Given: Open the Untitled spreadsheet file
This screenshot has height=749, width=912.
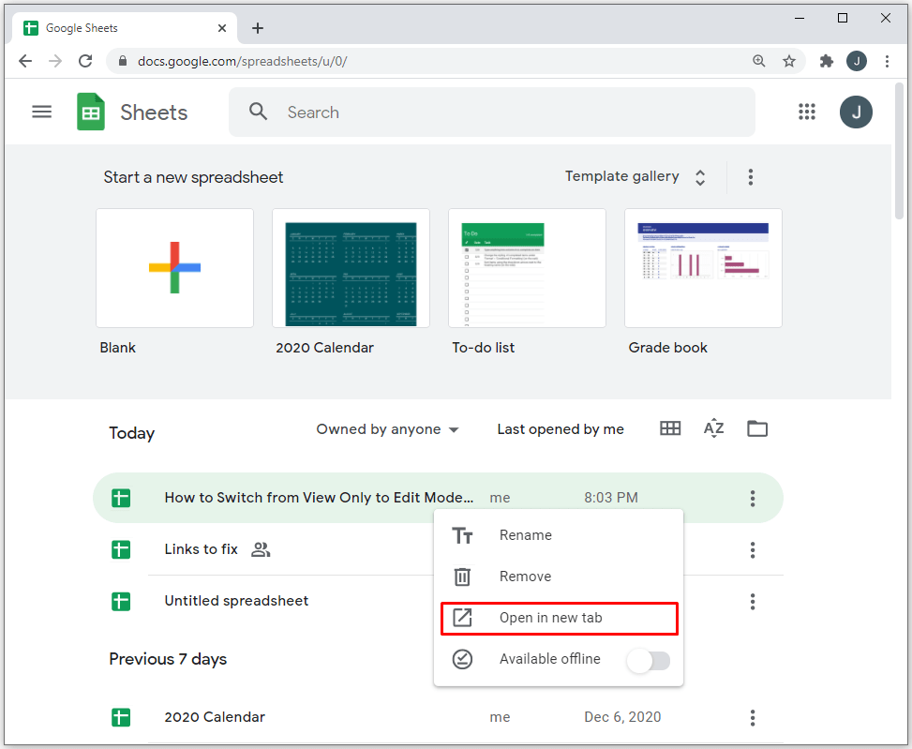Looking at the screenshot, I should pos(236,601).
